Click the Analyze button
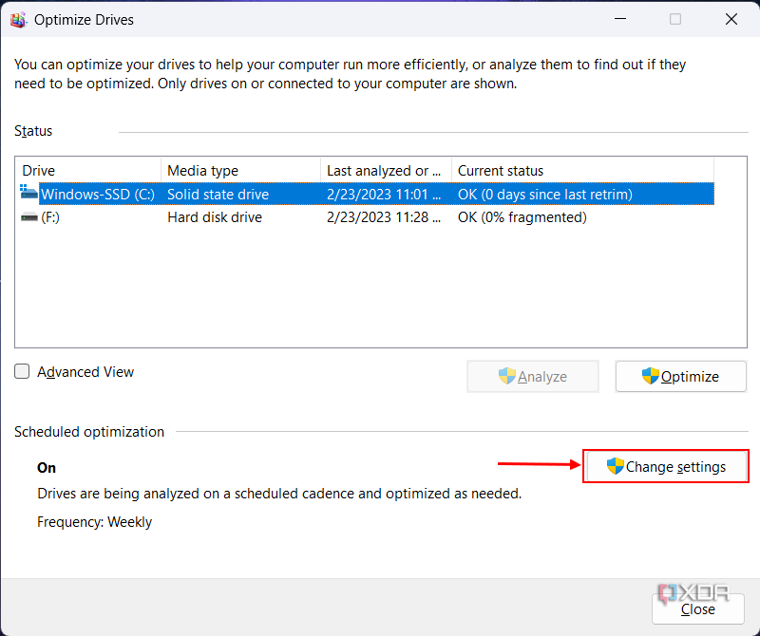The image size is (760, 636). [533, 377]
